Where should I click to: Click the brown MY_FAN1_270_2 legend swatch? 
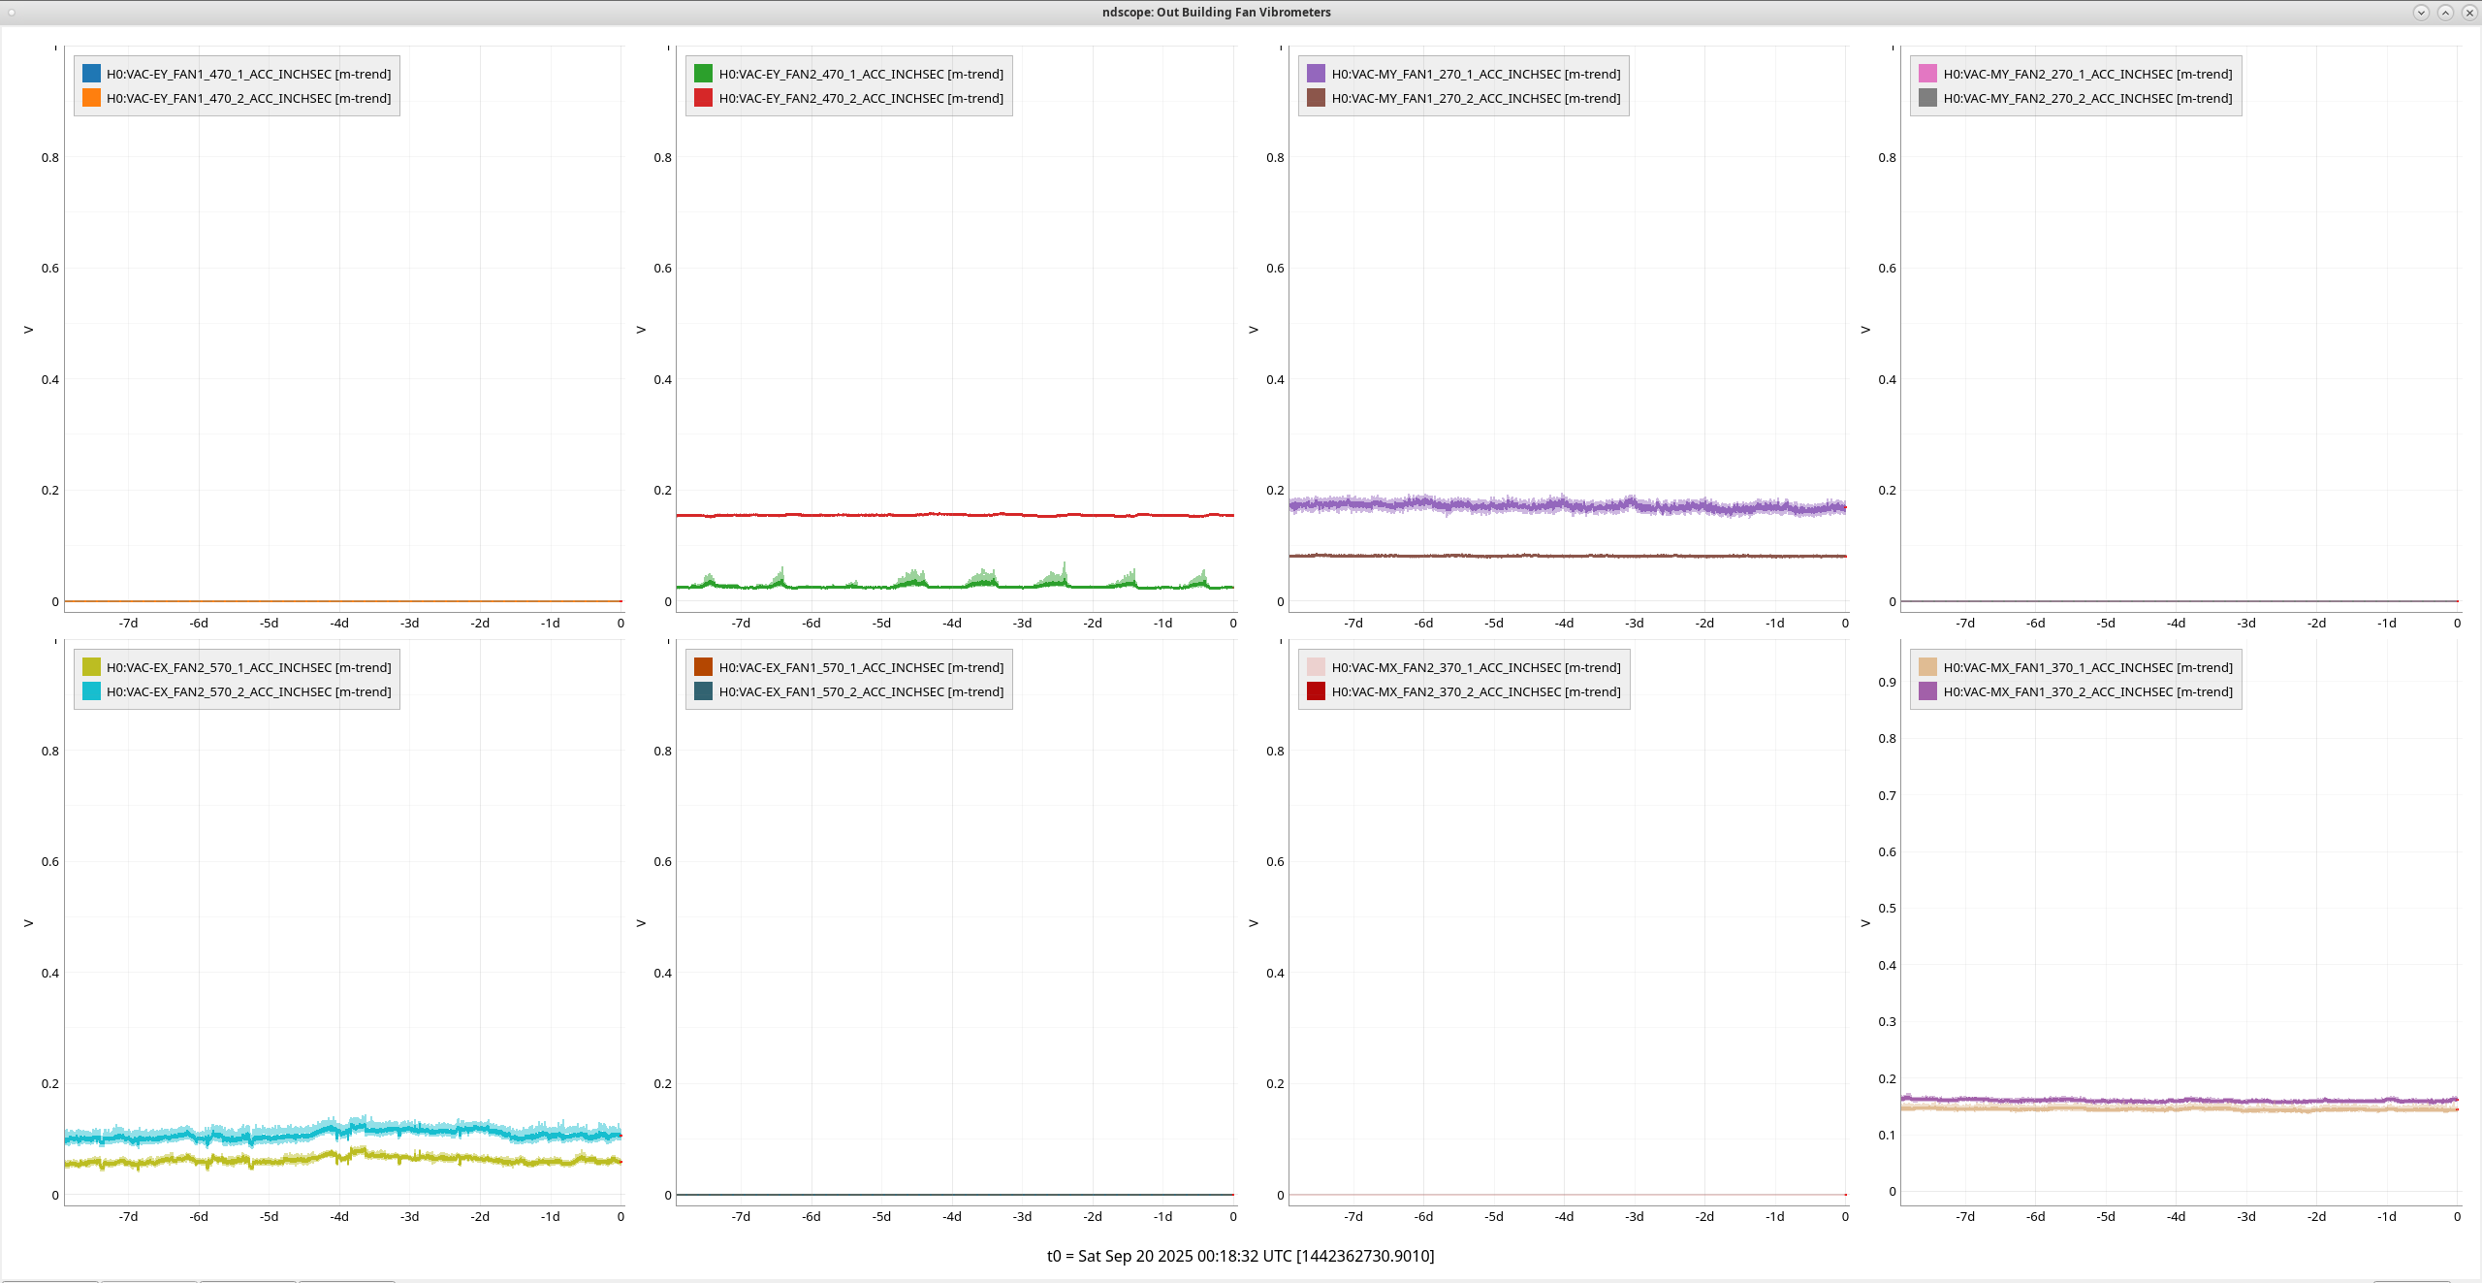[1316, 98]
